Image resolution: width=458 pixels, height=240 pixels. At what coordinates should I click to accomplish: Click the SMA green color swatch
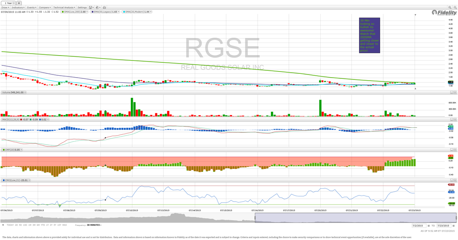pyautogui.click(x=62, y=12)
